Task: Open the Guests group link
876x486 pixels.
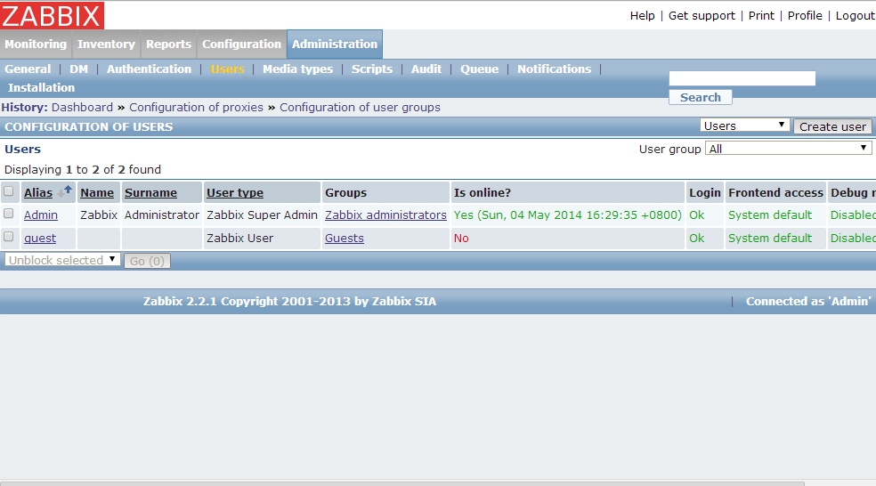Action: click(345, 239)
